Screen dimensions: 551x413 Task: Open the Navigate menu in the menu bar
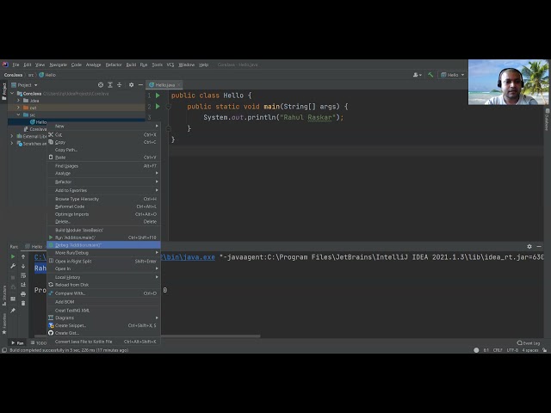click(x=58, y=65)
